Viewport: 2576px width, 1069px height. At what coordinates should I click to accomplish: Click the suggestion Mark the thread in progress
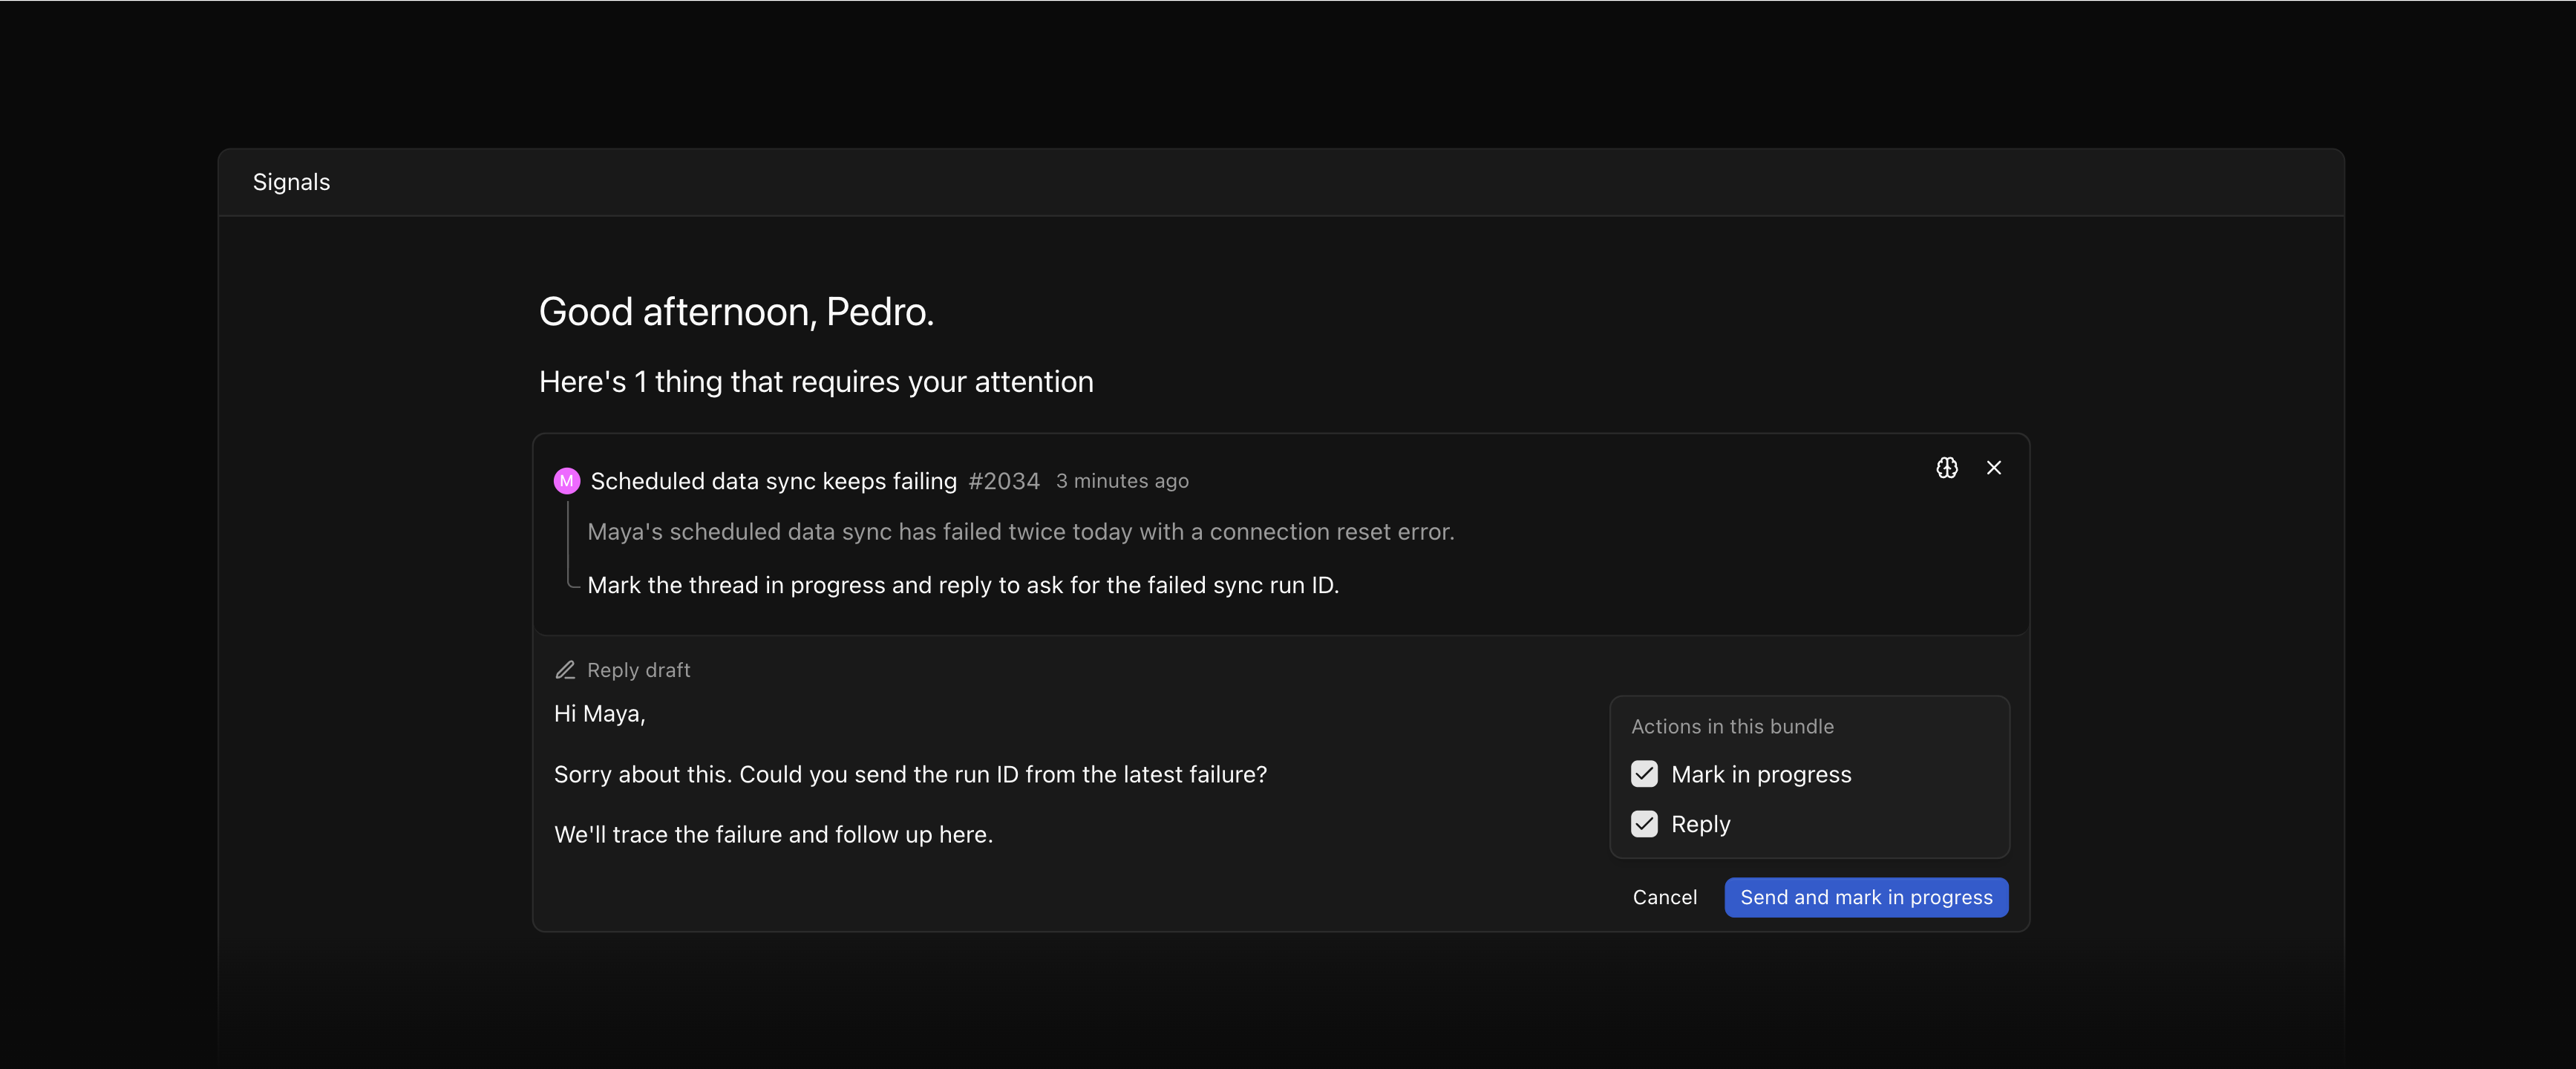(962, 585)
